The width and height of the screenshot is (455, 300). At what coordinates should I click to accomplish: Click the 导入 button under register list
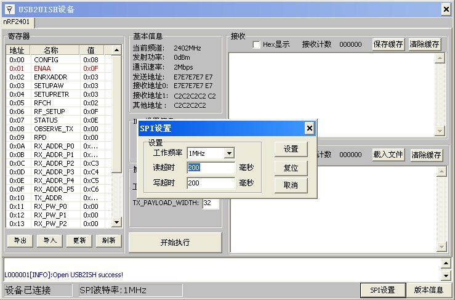[50, 240]
